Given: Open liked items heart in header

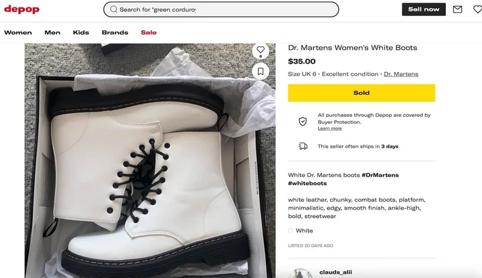Looking at the screenshot, I should 477,9.
